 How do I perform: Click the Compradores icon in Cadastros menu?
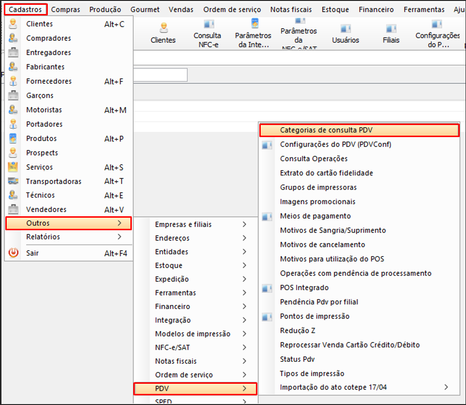13,38
